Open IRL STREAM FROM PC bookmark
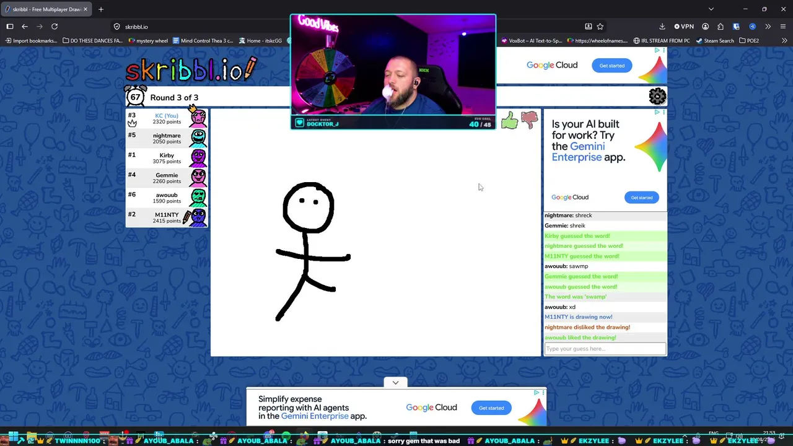Viewport: 793px width, 446px height. [662, 41]
